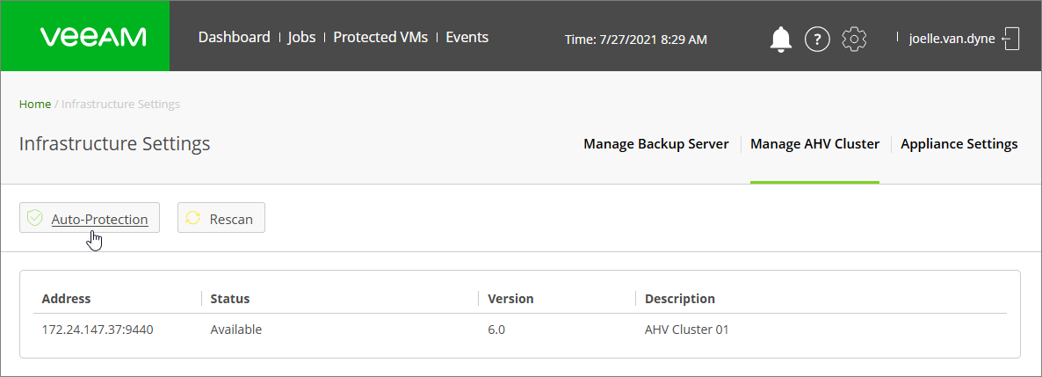This screenshot has height=377, width=1042.
Task: Open the help question mark icon
Action: click(x=817, y=40)
